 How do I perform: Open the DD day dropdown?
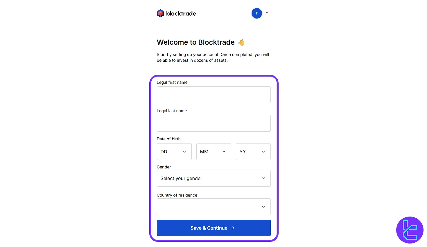tap(174, 152)
